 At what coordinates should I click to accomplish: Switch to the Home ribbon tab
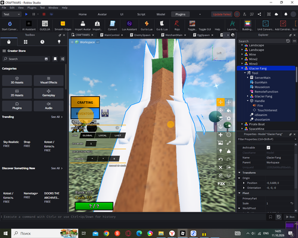coord(82,14)
